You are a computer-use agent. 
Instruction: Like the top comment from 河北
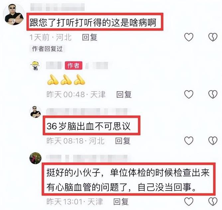point(189,37)
